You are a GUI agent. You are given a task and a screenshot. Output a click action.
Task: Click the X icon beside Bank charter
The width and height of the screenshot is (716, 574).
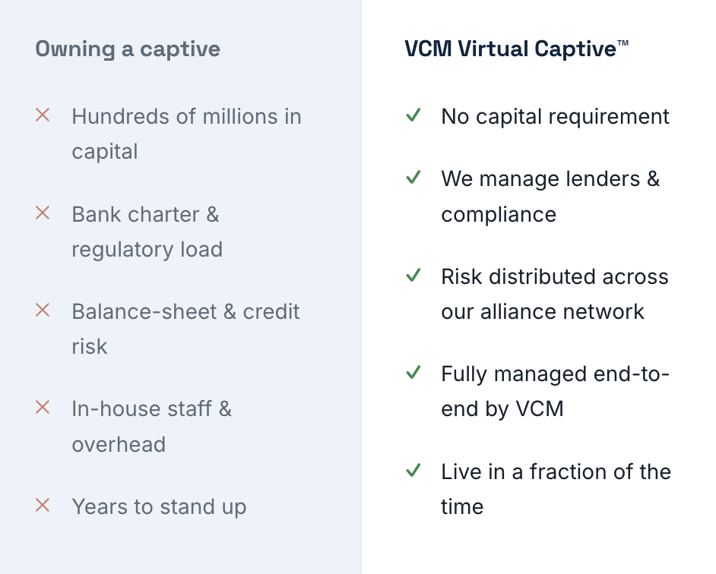(43, 213)
